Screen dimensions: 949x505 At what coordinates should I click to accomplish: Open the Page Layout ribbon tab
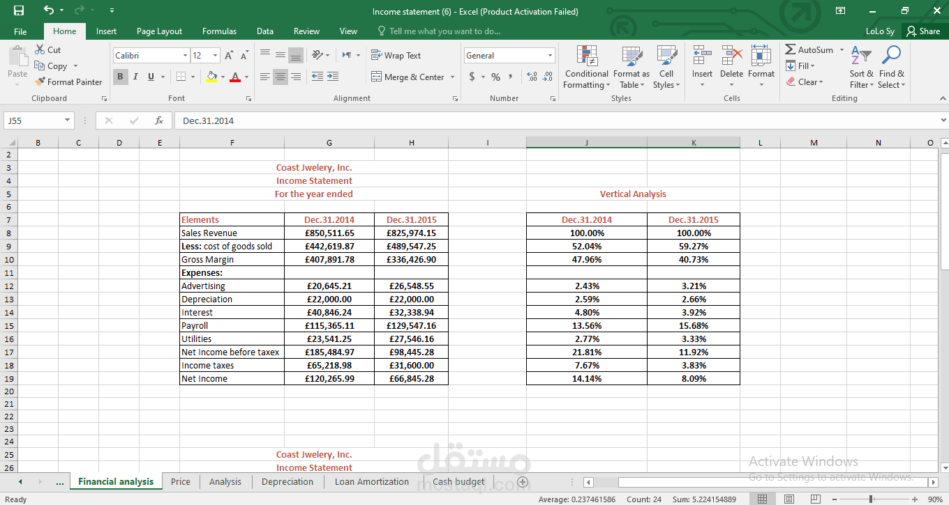click(x=159, y=31)
